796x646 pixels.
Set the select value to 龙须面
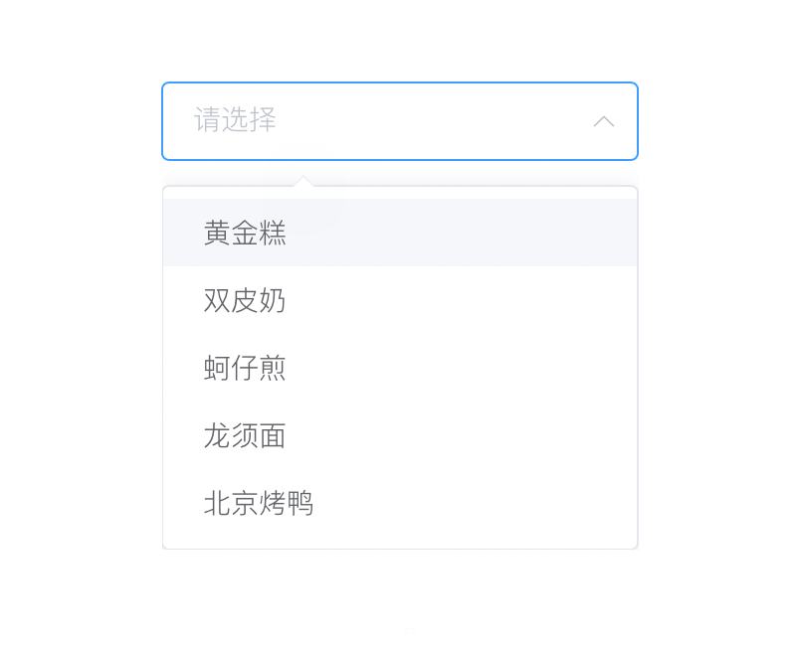[x=245, y=435]
